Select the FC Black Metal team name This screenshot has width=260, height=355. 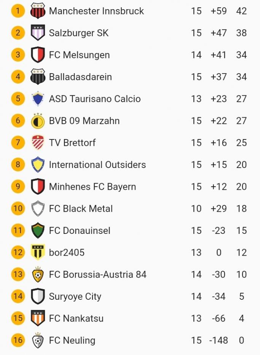[x=81, y=209]
